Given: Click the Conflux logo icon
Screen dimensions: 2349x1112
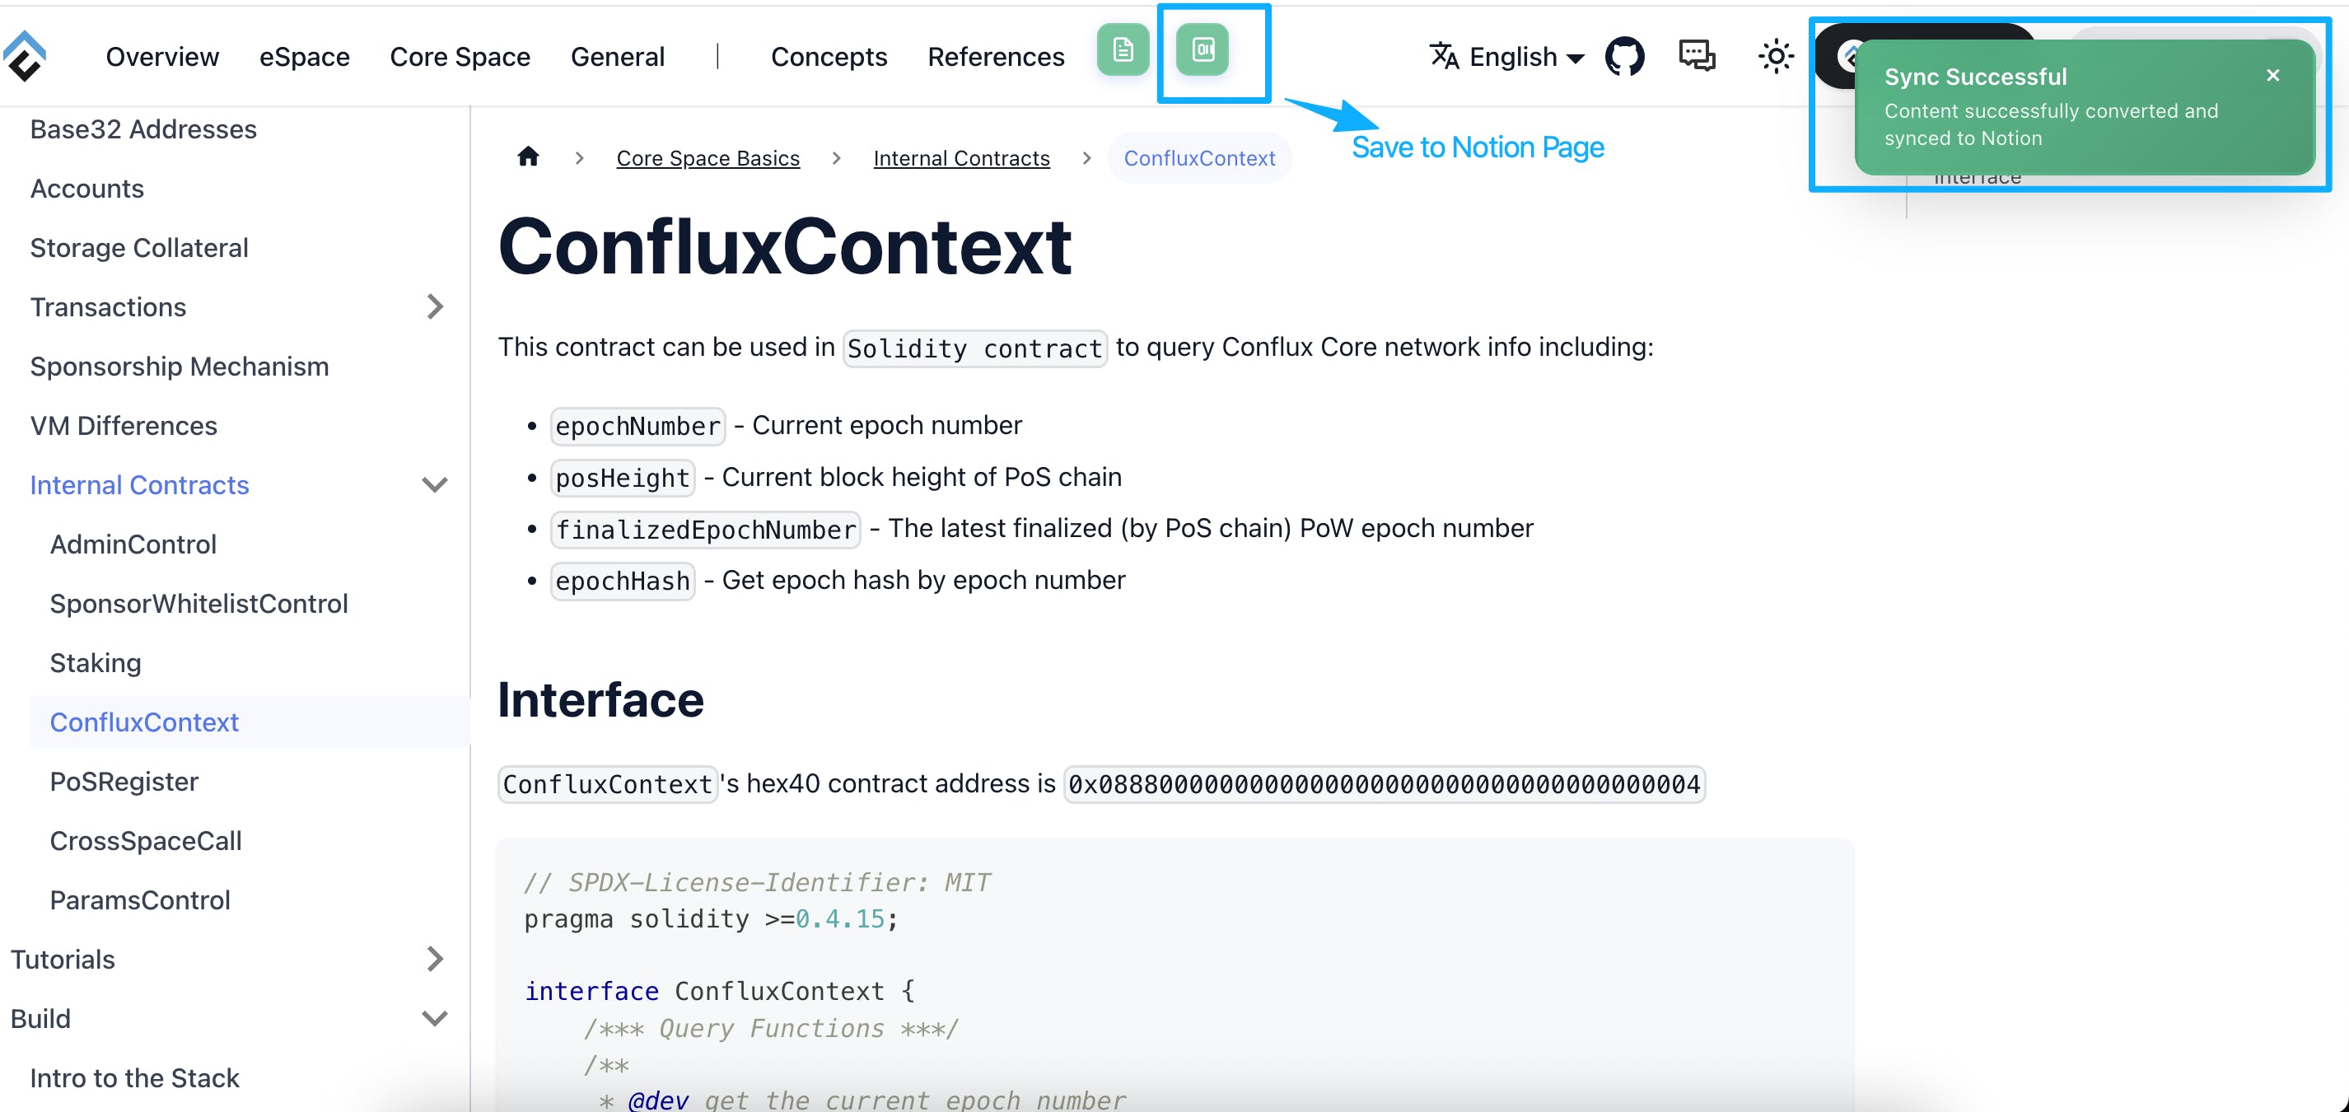Looking at the screenshot, I should tap(25, 57).
